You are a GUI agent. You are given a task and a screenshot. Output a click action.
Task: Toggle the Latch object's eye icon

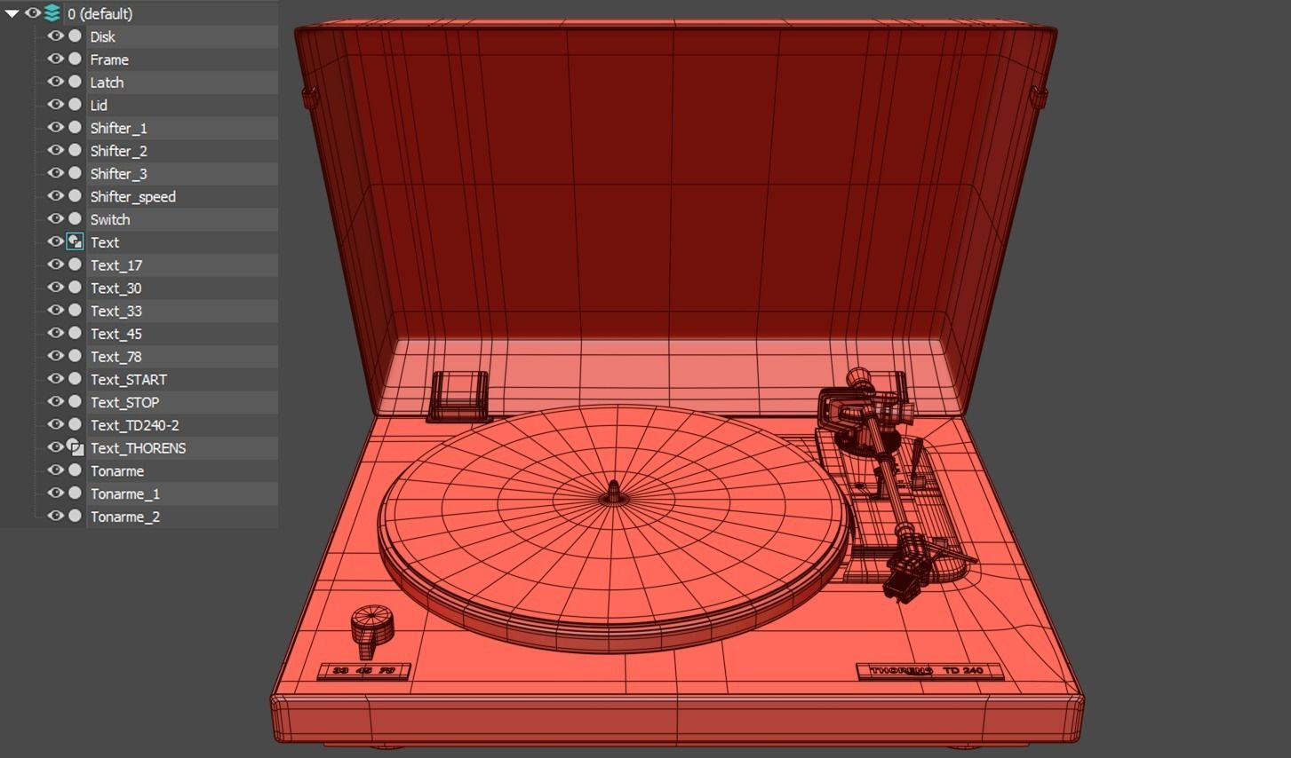coord(55,82)
